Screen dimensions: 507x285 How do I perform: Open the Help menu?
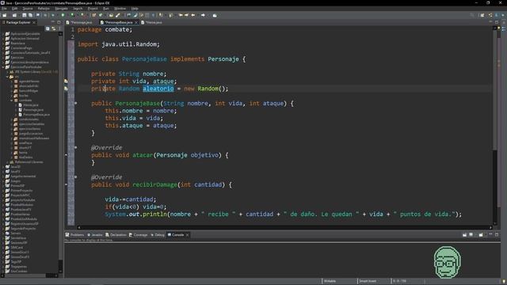coord(135,9)
